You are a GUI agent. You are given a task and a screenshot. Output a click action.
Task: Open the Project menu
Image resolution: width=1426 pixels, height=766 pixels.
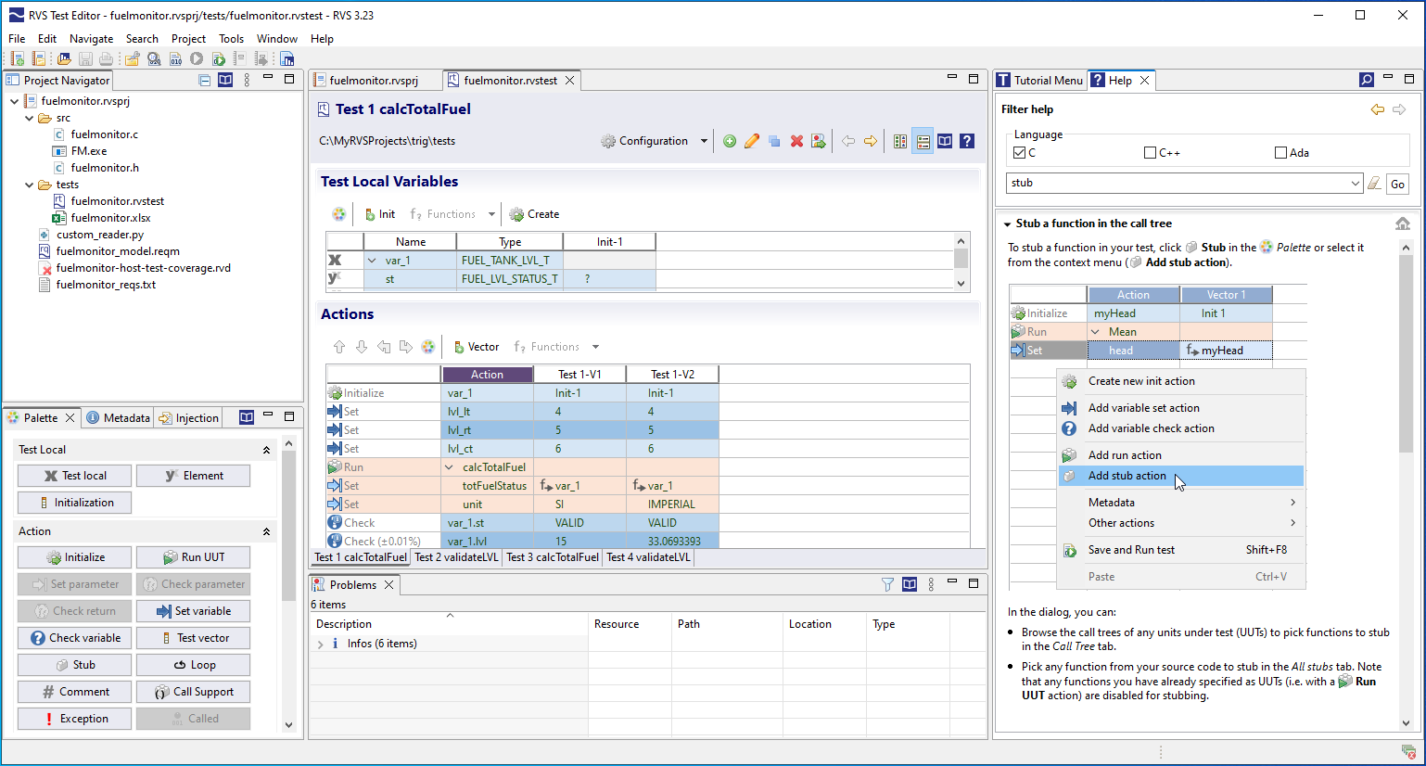[188, 39]
